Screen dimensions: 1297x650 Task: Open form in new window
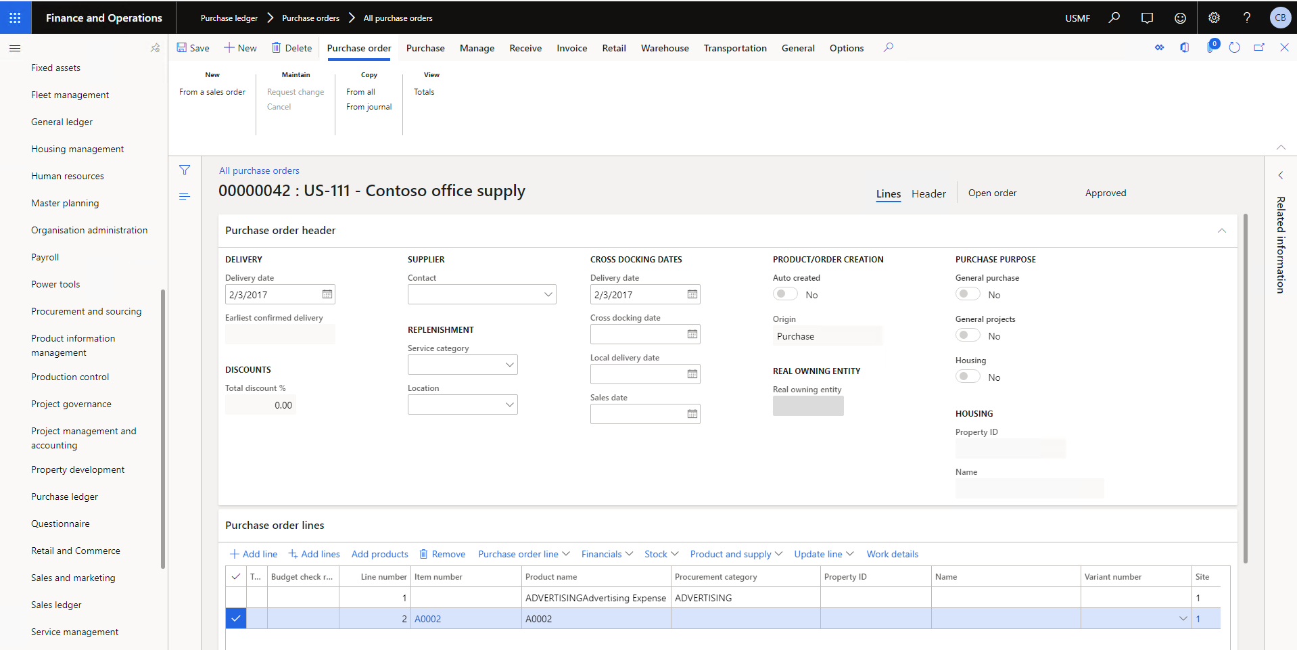pyautogui.click(x=1259, y=47)
